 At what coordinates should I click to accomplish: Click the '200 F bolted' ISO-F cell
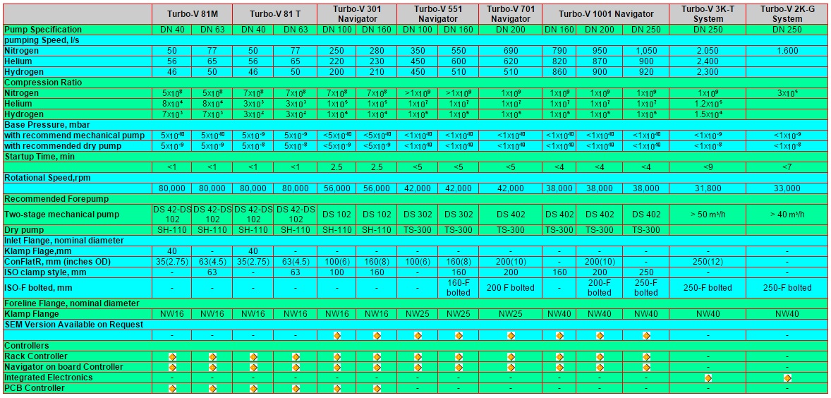coord(511,288)
